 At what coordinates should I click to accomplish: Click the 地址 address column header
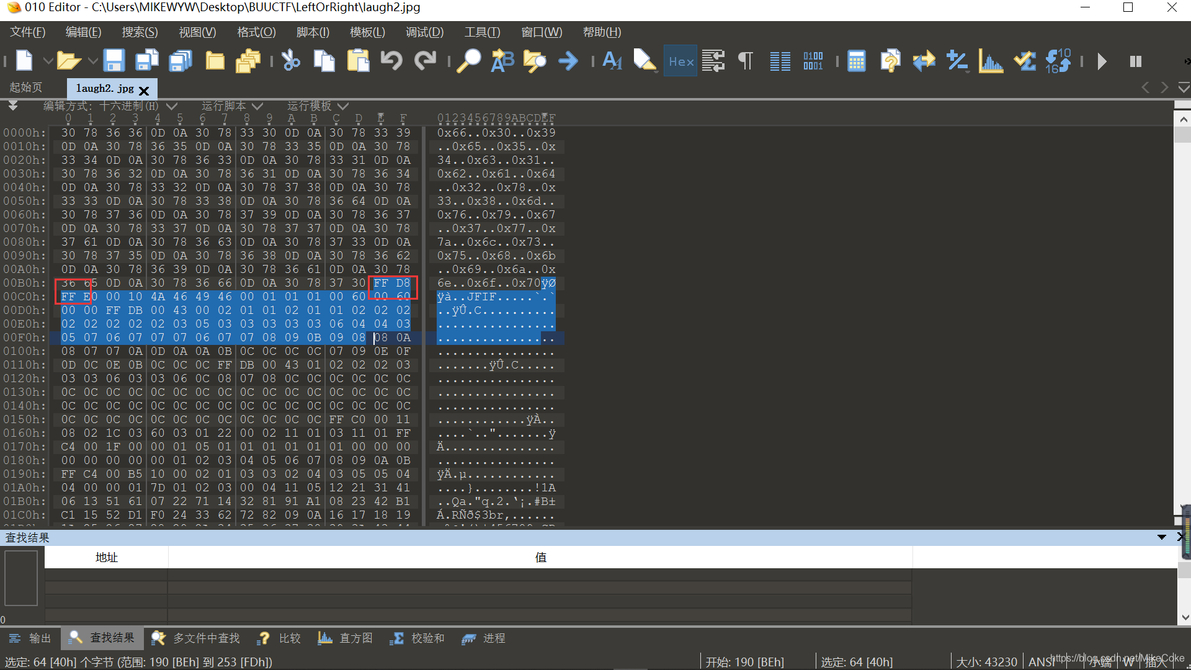click(x=106, y=557)
